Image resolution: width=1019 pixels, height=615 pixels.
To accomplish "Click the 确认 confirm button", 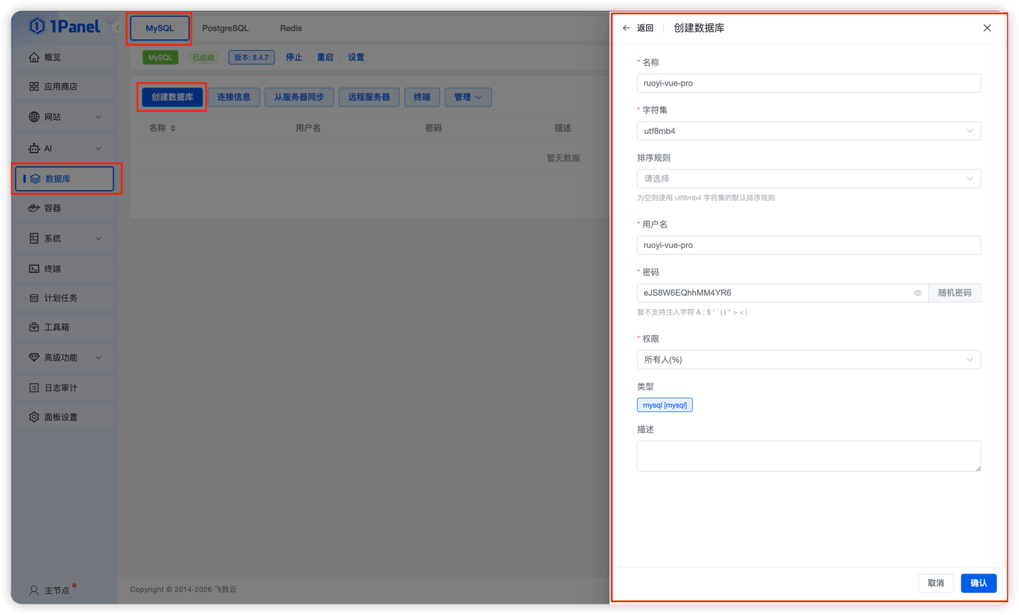I will point(978,583).
